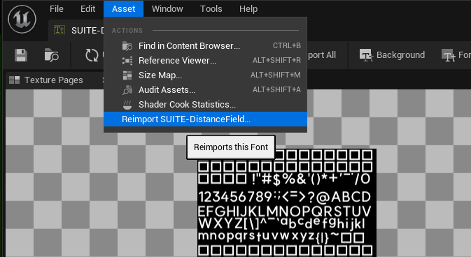
Task: Select the Texture Pages panel tab
Action: point(54,80)
